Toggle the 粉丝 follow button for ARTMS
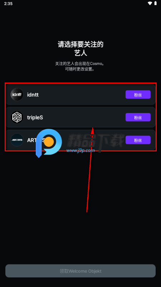161x287 pixels. tap(138, 140)
